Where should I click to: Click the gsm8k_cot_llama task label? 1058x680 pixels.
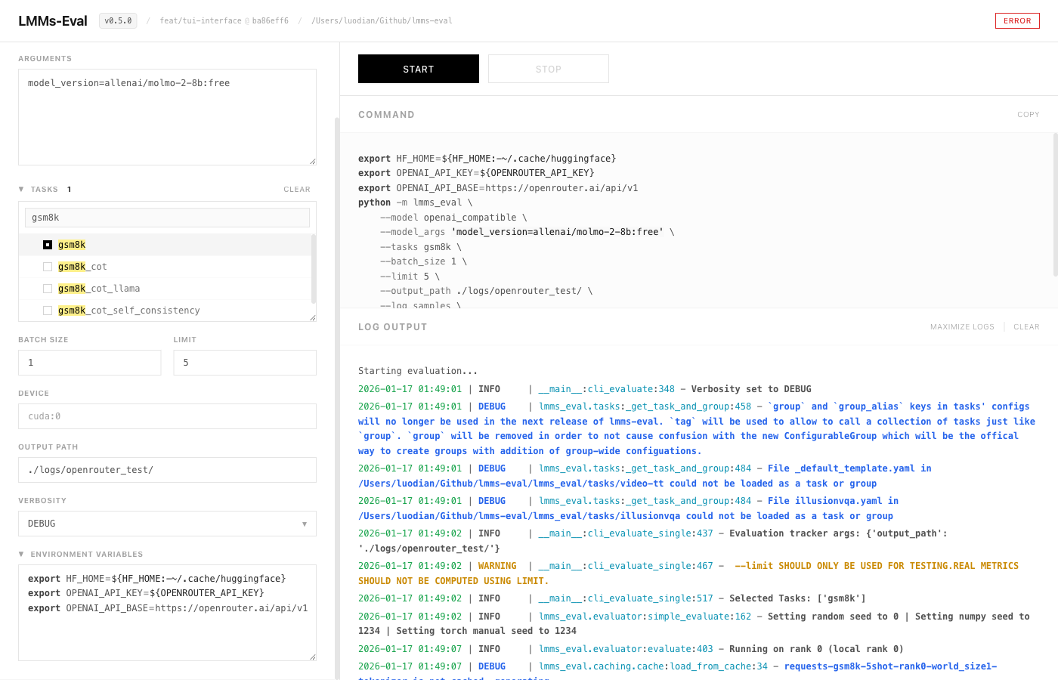99,289
